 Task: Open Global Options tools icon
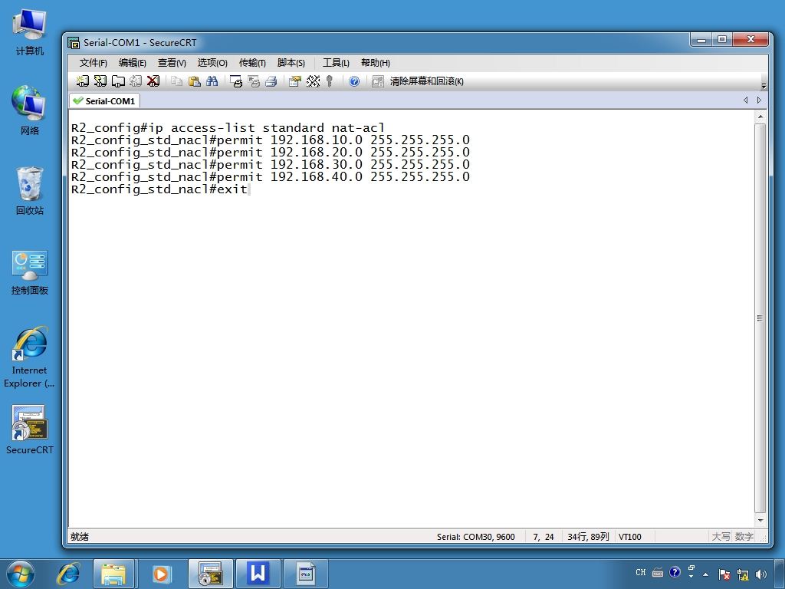[313, 81]
